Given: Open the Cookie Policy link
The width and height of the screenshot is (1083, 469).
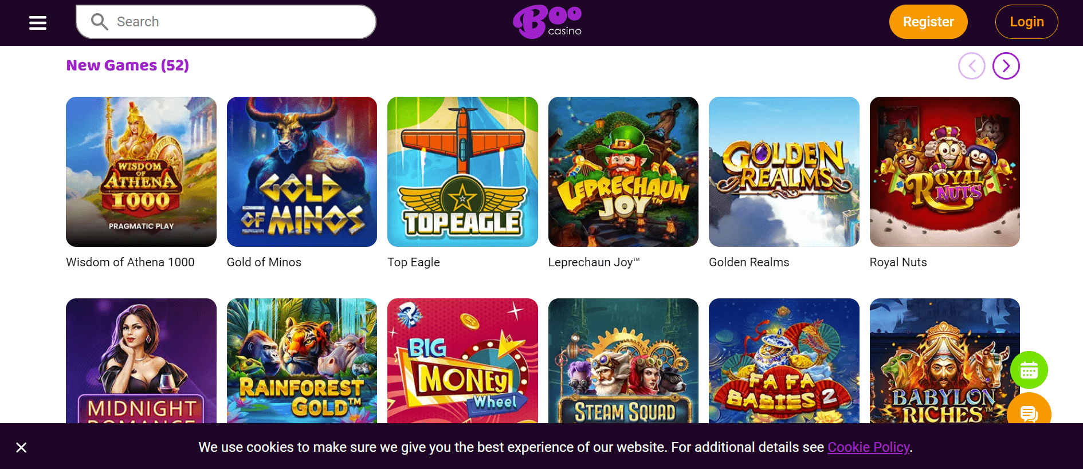Looking at the screenshot, I should tap(868, 447).
